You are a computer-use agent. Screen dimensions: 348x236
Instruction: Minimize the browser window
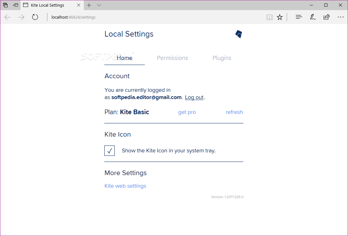pos(311,5)
